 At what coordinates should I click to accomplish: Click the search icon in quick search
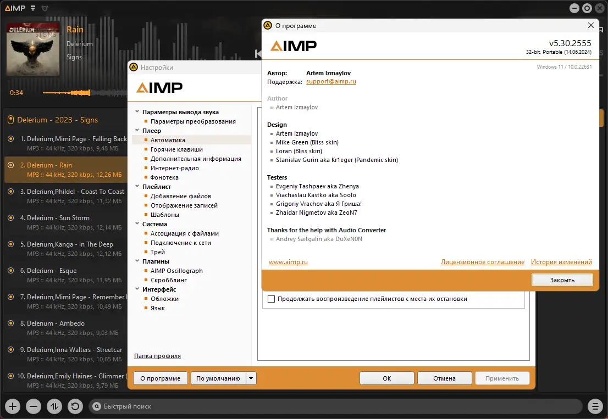pos(97,406)
